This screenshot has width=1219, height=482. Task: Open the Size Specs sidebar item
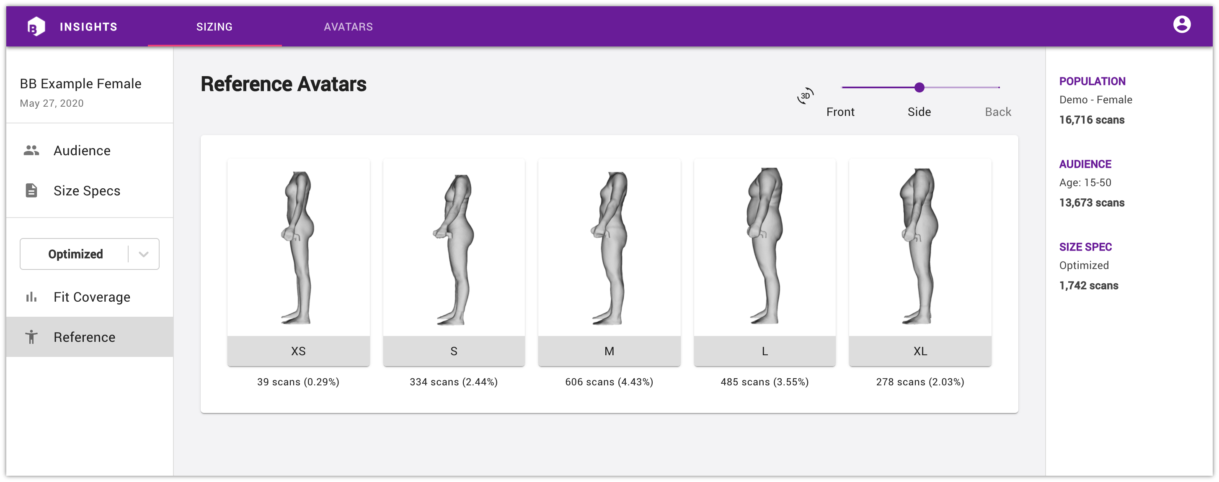(90, 190)
